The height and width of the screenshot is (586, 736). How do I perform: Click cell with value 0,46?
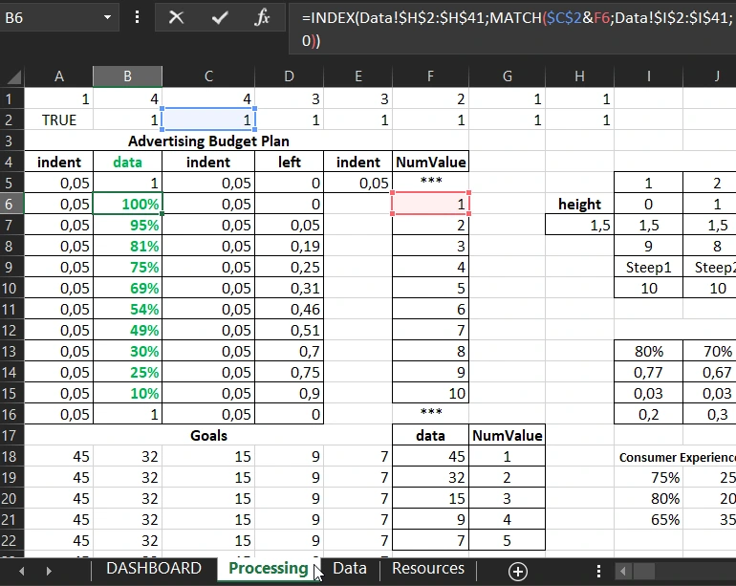pos(289,309)
